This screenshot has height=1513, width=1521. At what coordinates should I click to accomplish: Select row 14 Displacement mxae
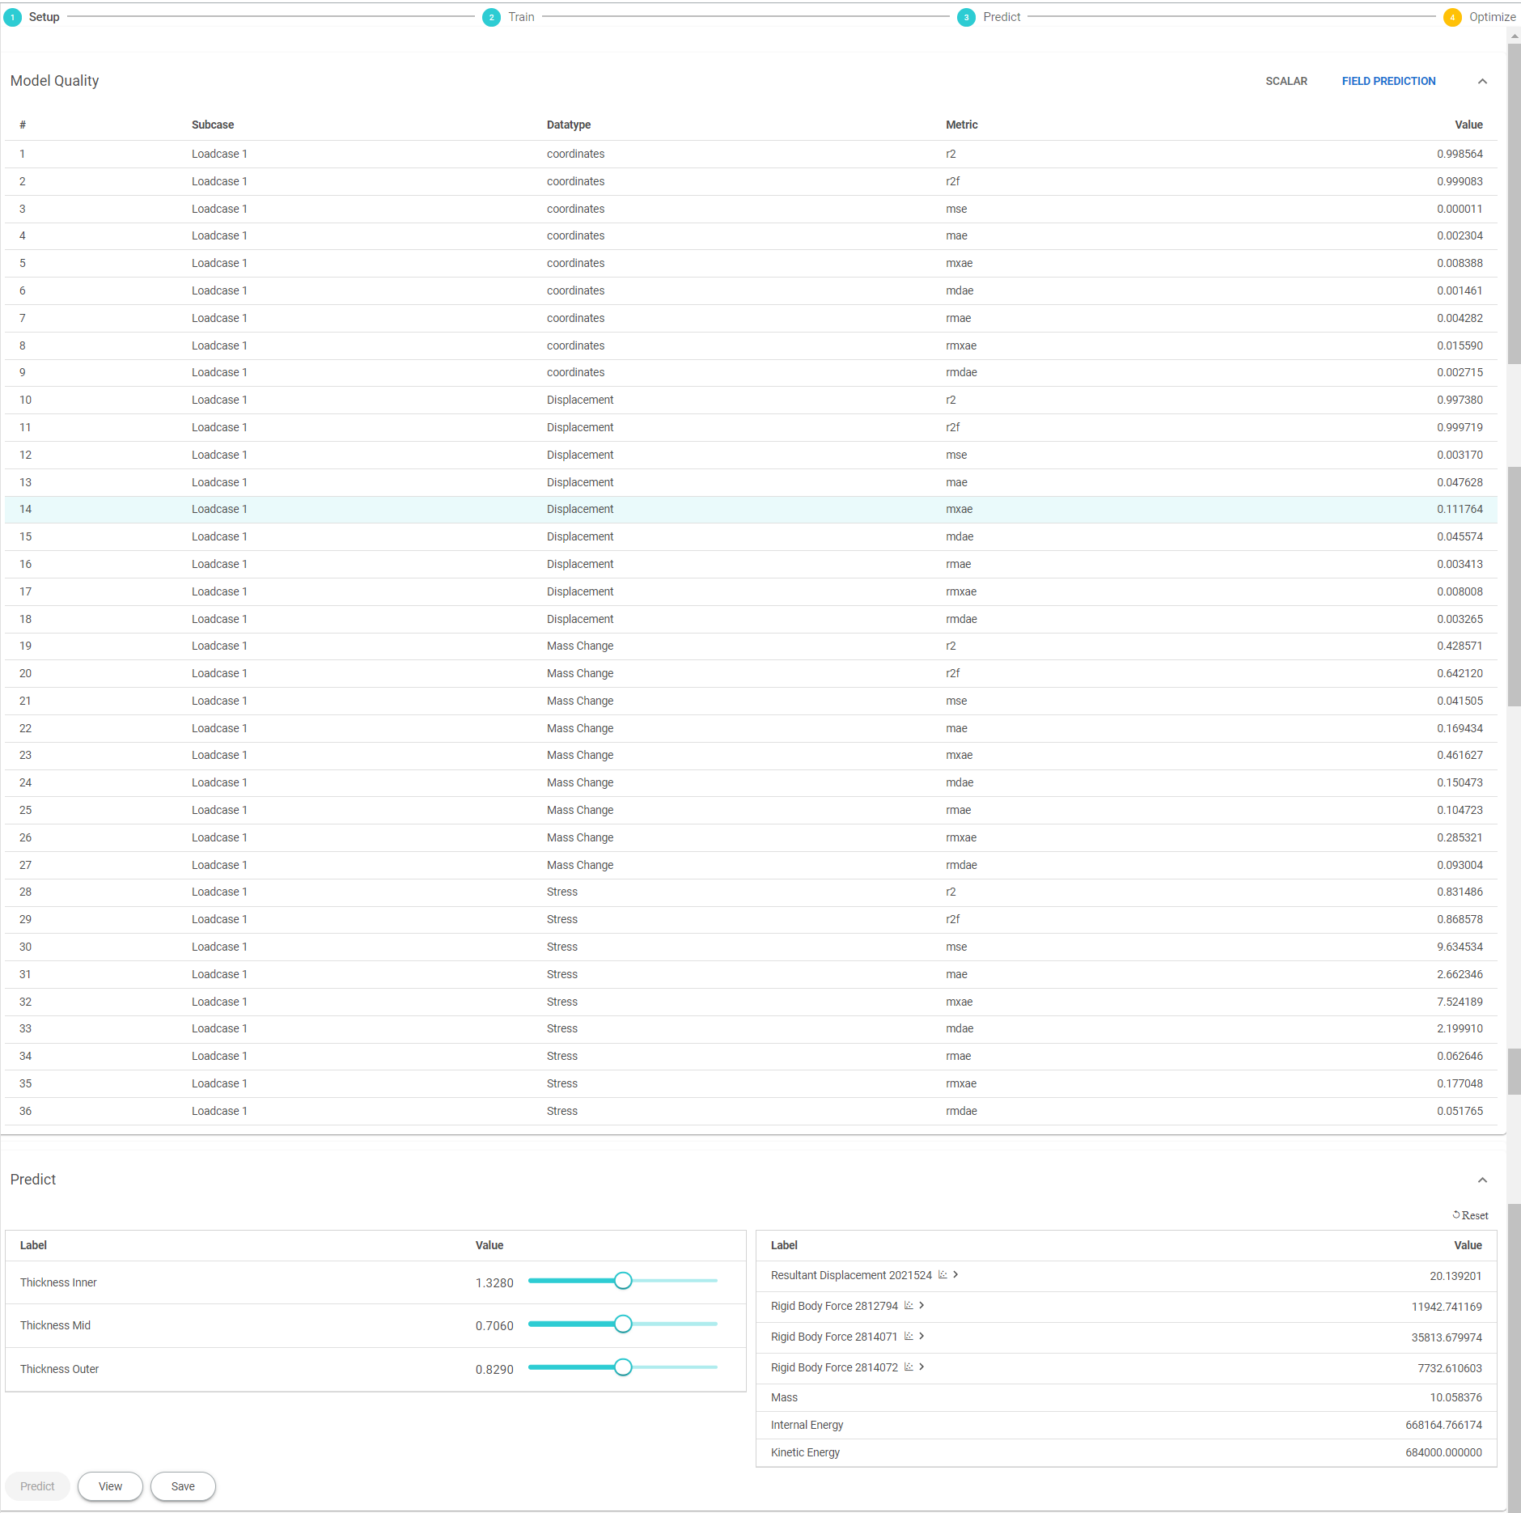pos(751,509)
